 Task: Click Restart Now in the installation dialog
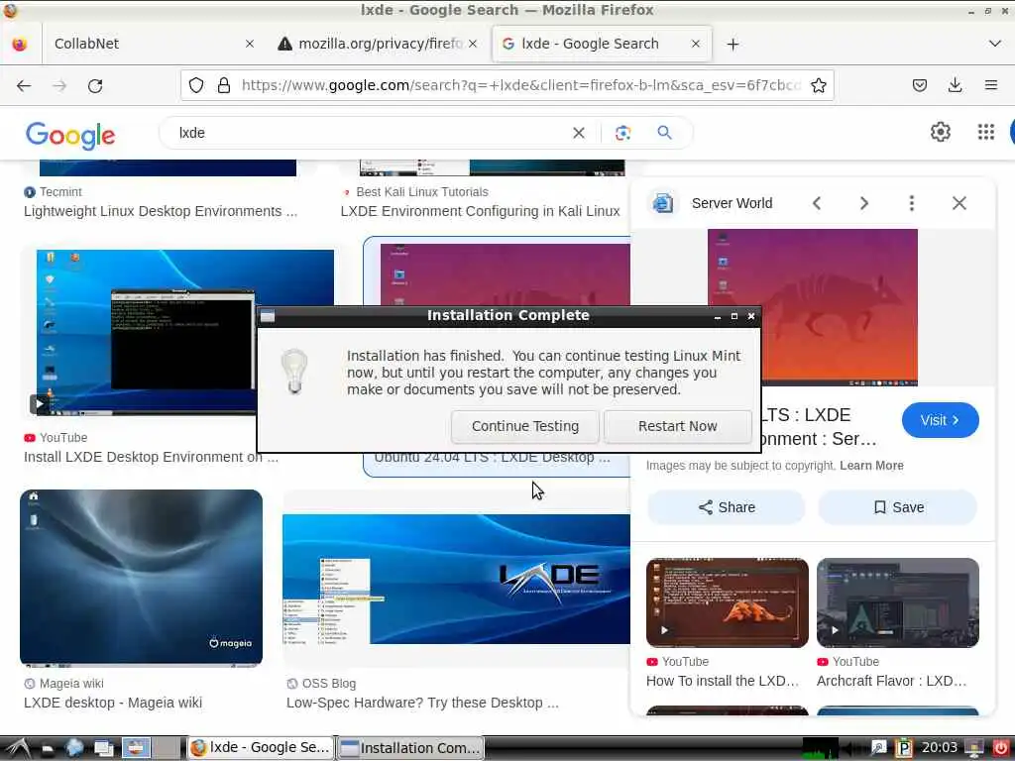(x=677, y=426)
